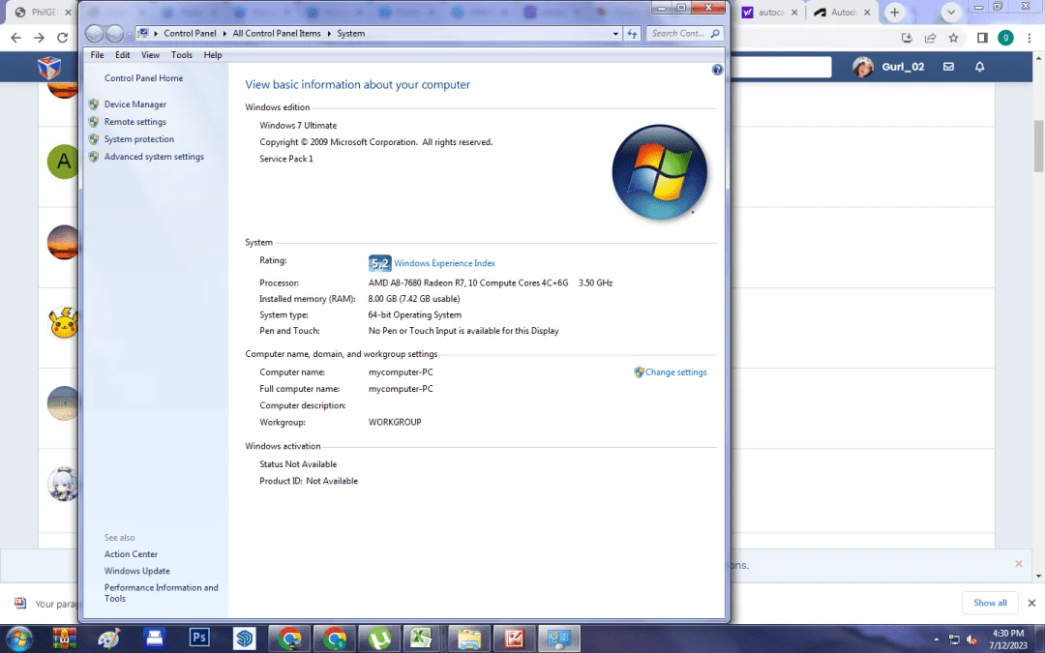Click the Control Panel taskbar button
This screenshot has width=1045, height=653.
coord(559,638)
